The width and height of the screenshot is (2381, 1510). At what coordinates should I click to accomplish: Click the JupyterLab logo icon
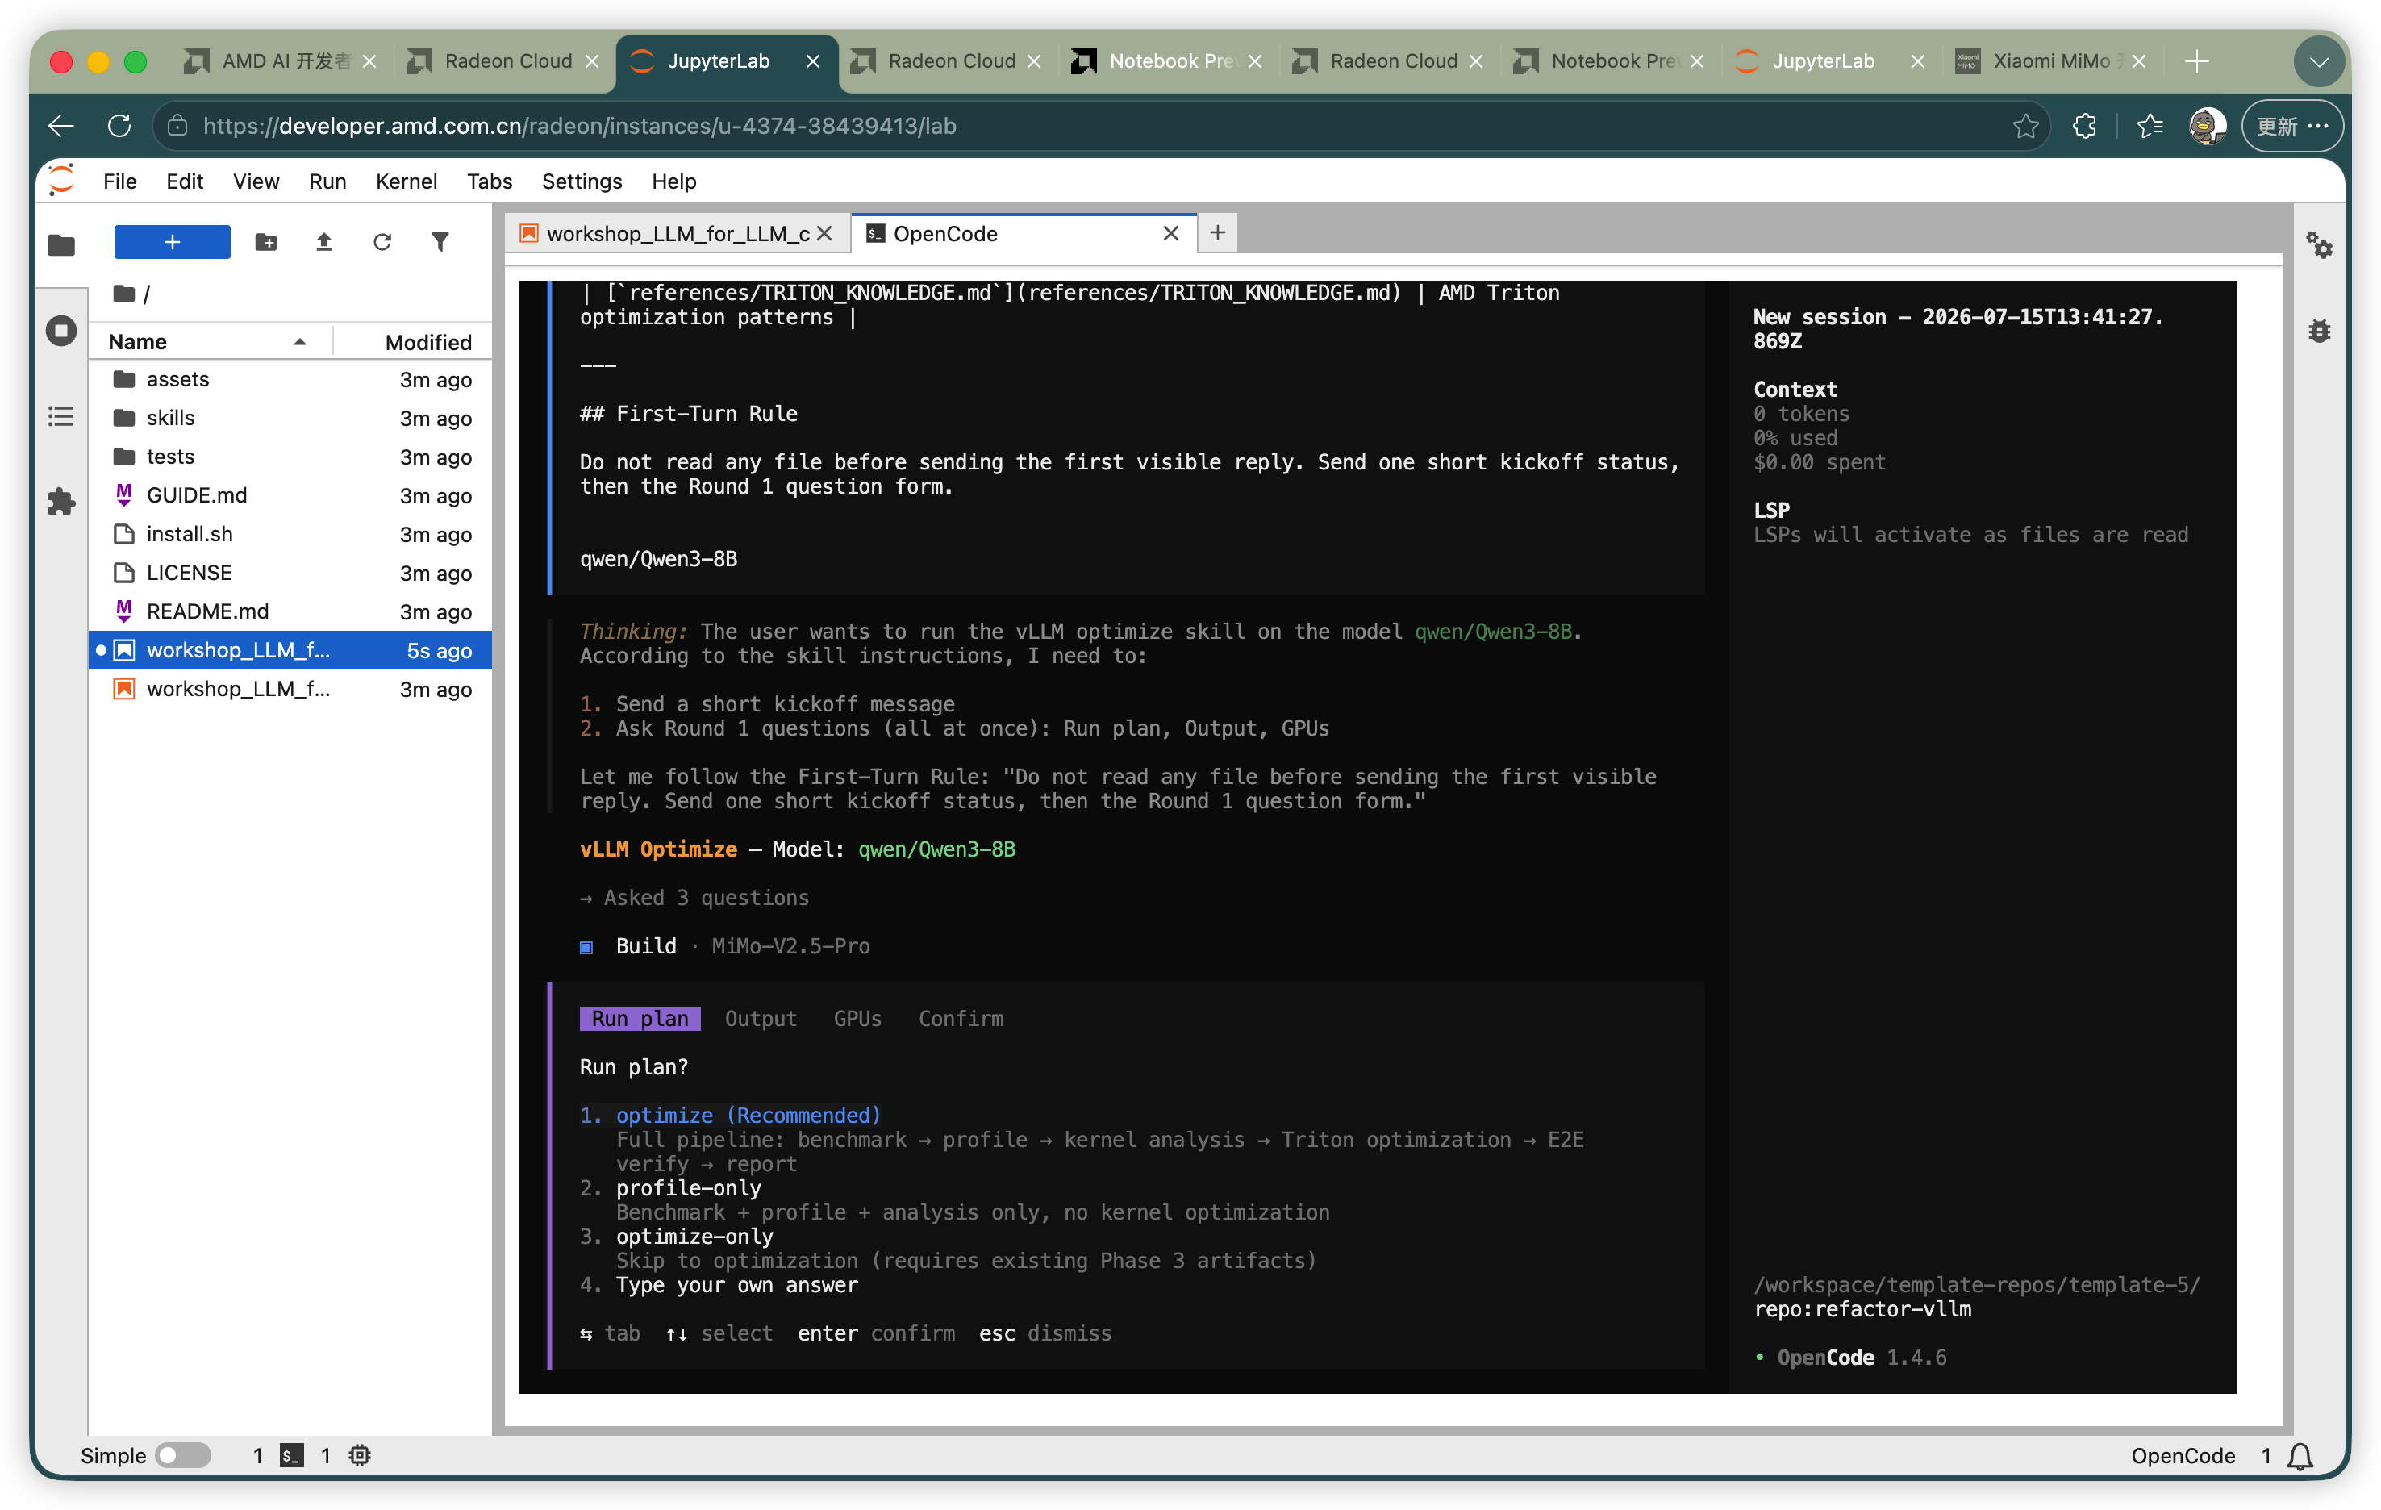(x=61, y=180)
